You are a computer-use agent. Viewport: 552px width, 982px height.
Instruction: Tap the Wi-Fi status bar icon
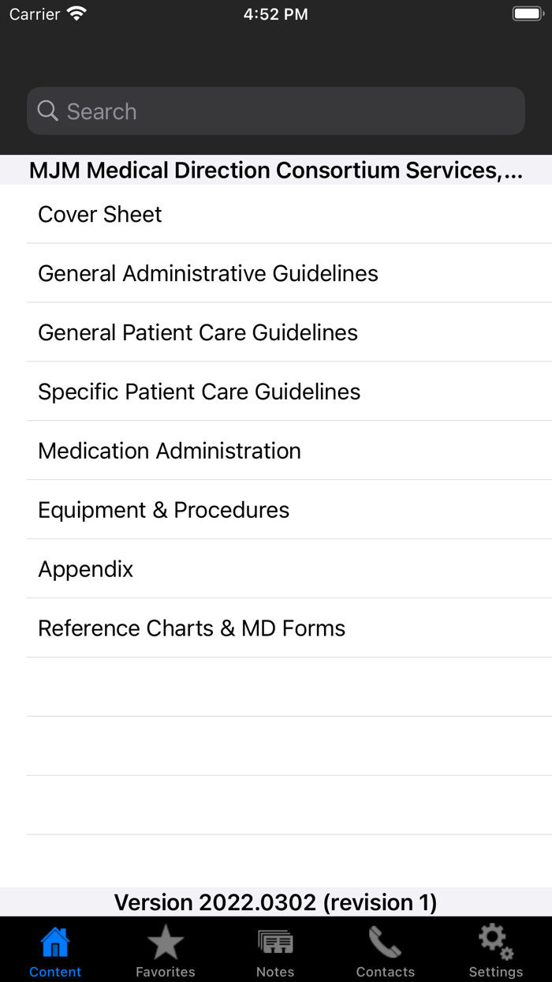coord(74,13)
